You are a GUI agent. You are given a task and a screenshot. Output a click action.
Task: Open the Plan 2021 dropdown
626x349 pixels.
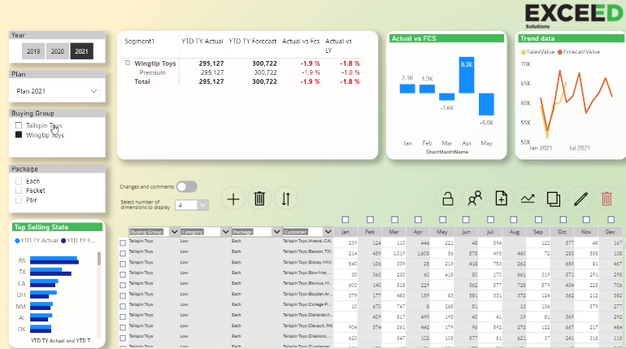(x=57, y=91)
